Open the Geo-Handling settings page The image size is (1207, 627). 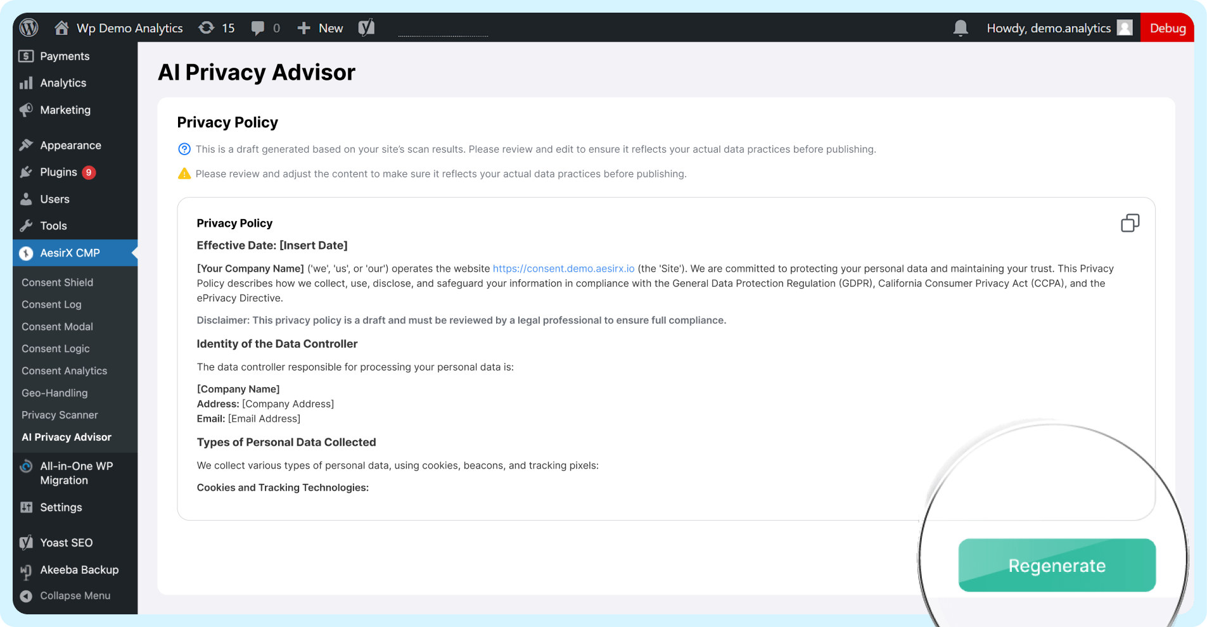coord(54,393)
